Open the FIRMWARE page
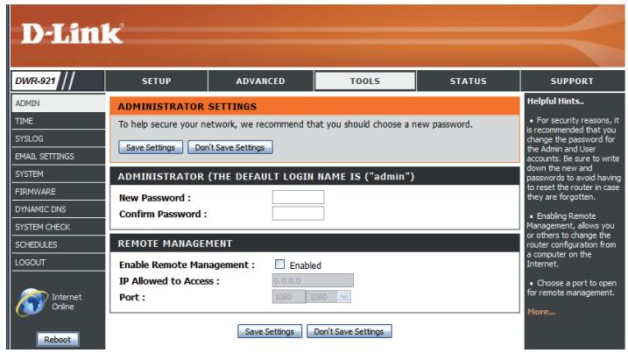Viewport: 628px width, 353px height. click(59, 192)
